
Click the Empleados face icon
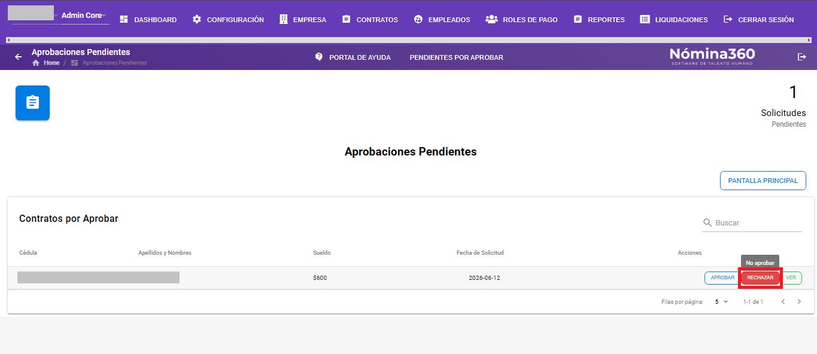(418, 20)
